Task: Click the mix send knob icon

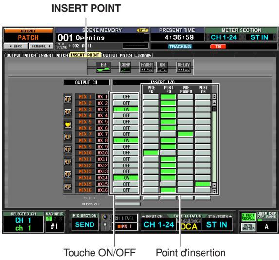Action: [105, 217]
